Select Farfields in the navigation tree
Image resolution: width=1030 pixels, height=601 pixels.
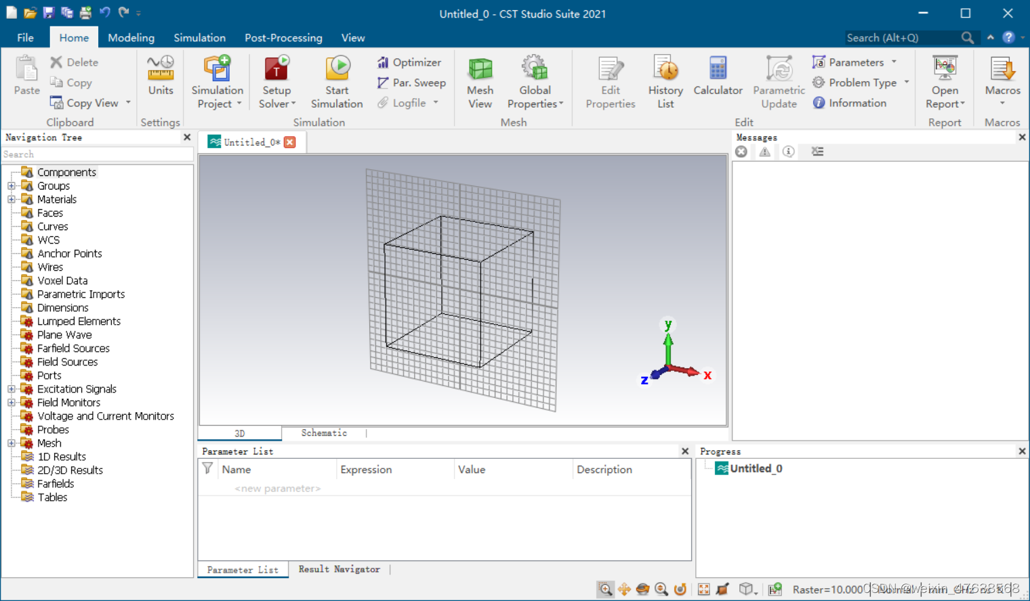56,483
